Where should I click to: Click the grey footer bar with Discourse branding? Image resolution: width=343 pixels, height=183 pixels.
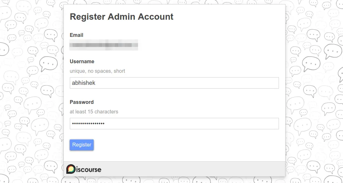tap(190, 169)
